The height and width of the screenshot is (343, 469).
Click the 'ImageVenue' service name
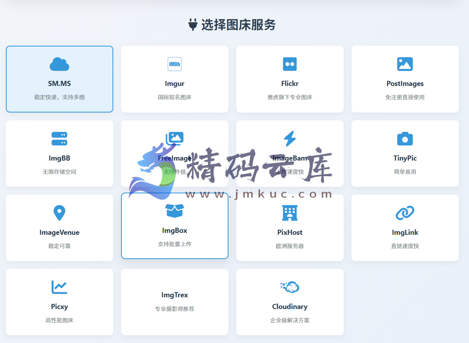[59, 232]
